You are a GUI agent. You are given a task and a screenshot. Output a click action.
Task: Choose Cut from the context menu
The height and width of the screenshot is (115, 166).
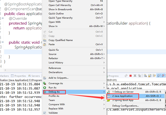(74, 32)
